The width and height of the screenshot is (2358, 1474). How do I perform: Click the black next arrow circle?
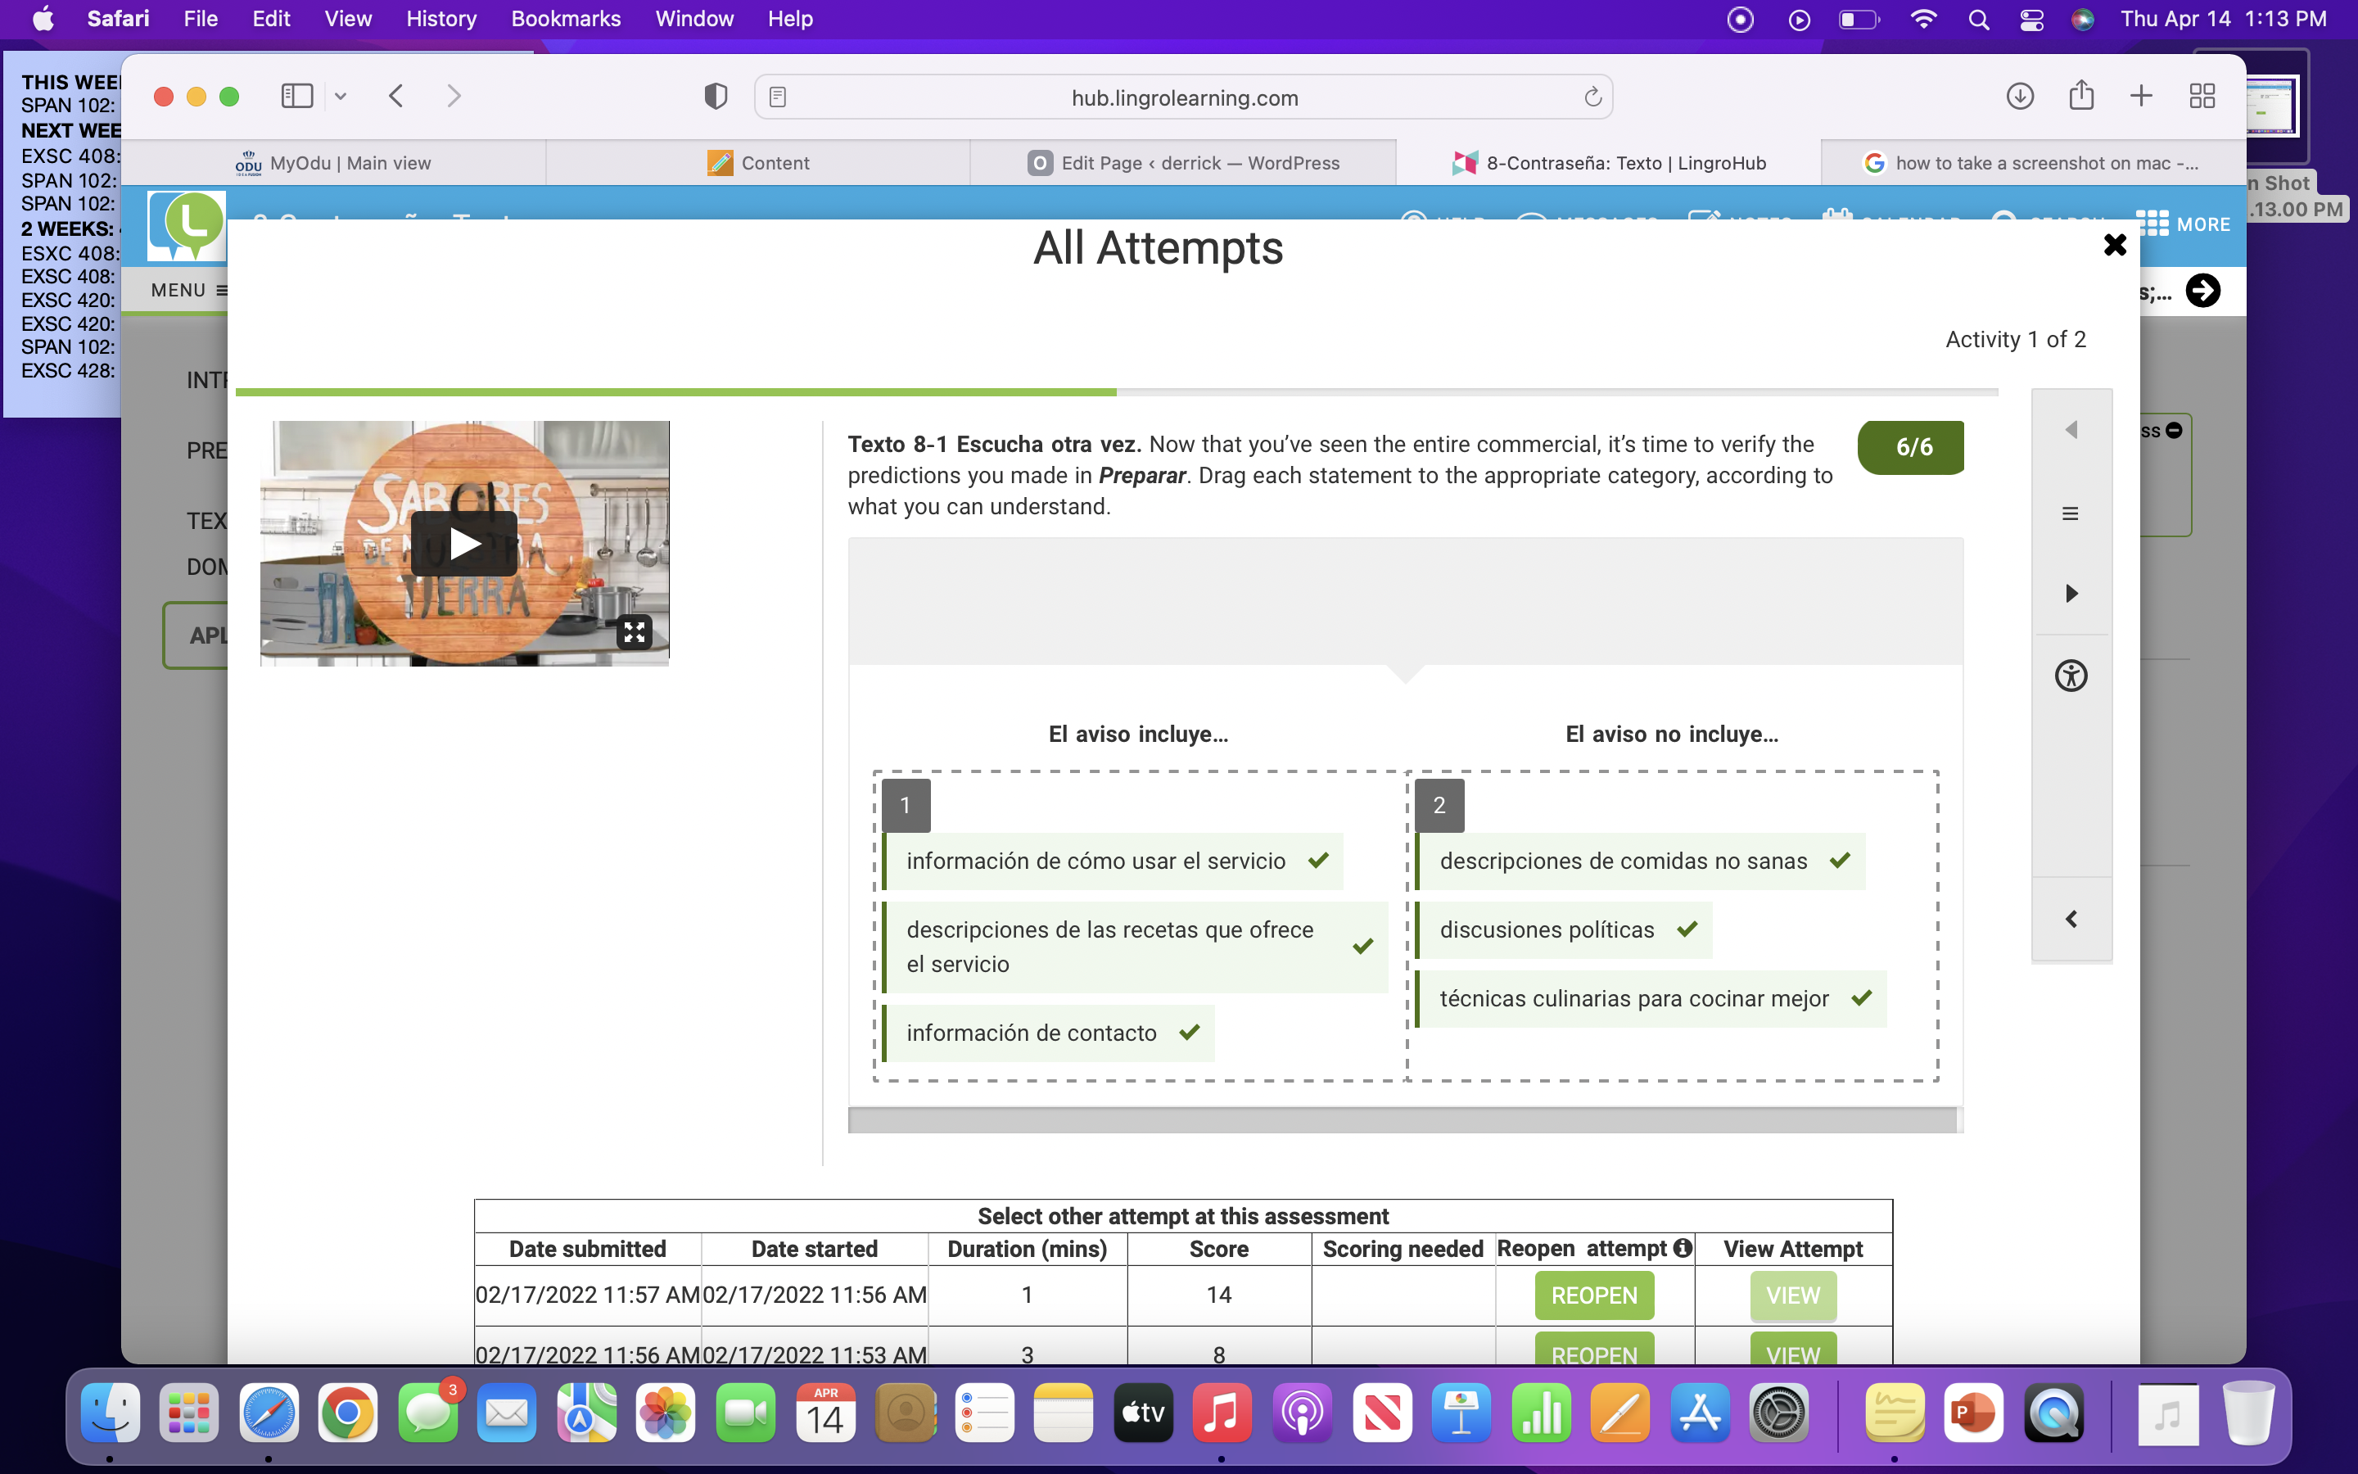pyautogui.click(x=2202, y=291)
